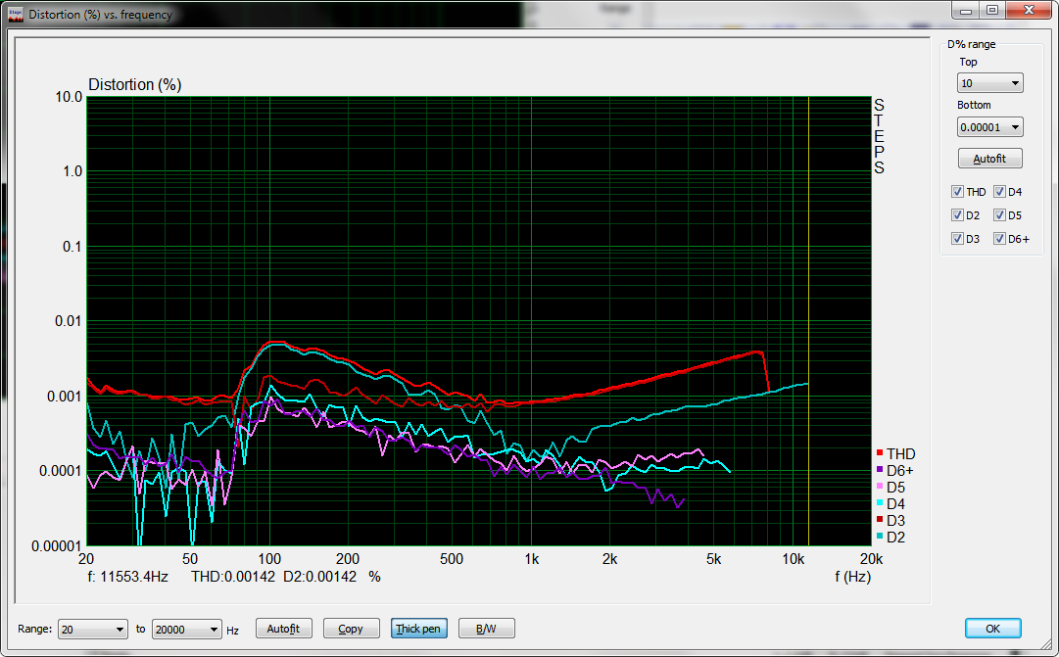Toggle the D6+ harmonics checkbox
The width and height of the screenshot is (1059, 657).
[x=999, y=239]
